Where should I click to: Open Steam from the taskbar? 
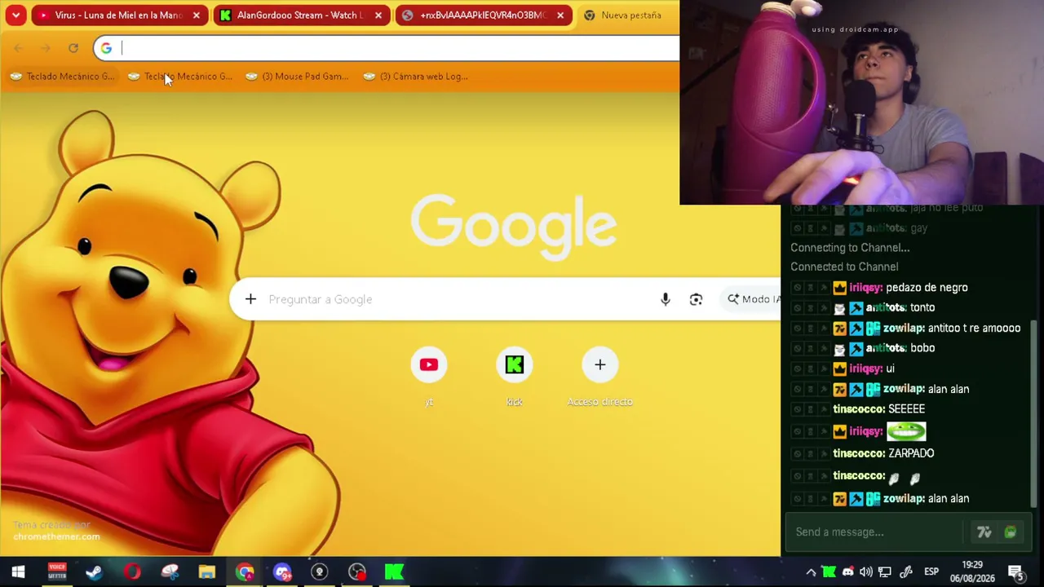94,572
